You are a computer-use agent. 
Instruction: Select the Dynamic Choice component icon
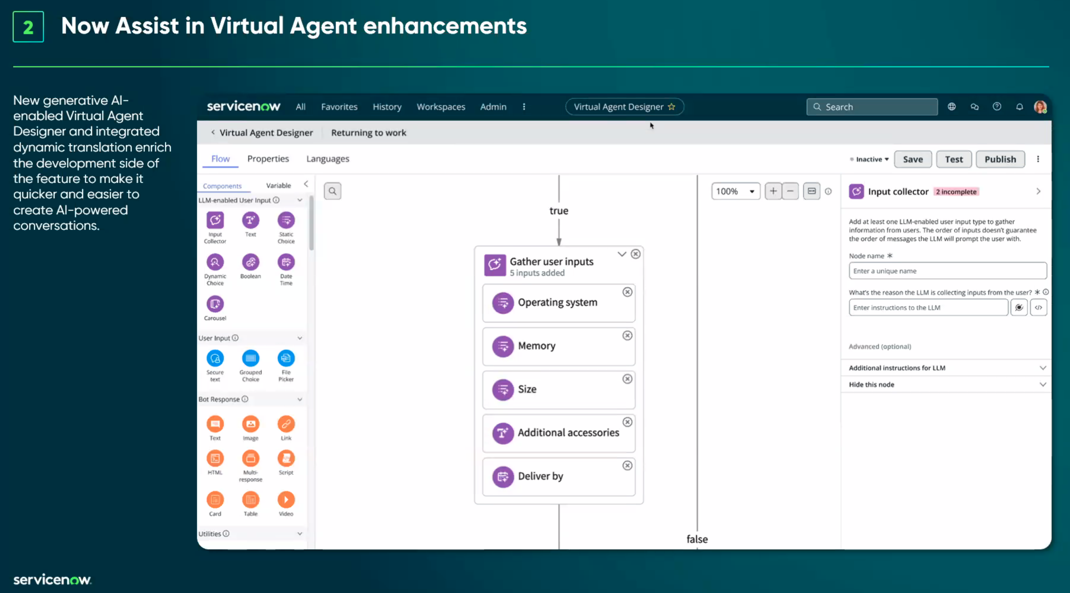(215, 262)
